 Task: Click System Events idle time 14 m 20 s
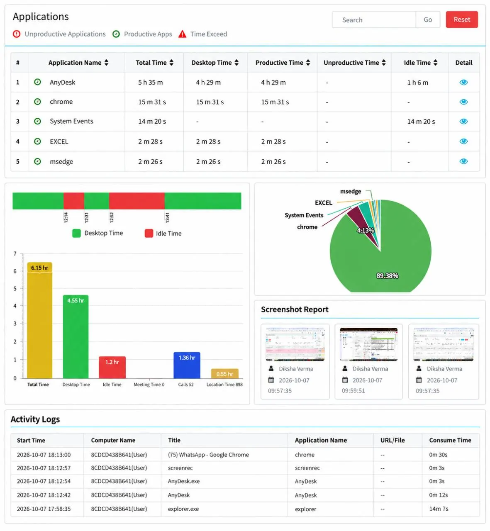421,121
